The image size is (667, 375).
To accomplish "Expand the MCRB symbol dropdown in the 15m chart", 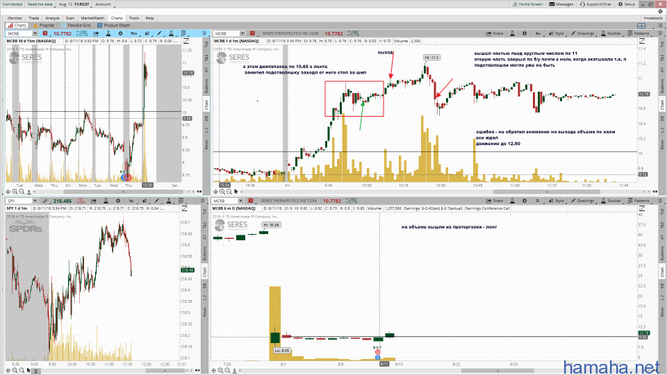I will (x=35, y=33).
